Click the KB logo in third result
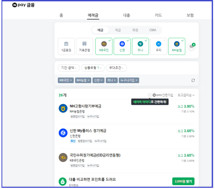 click(x=63, y=157)
